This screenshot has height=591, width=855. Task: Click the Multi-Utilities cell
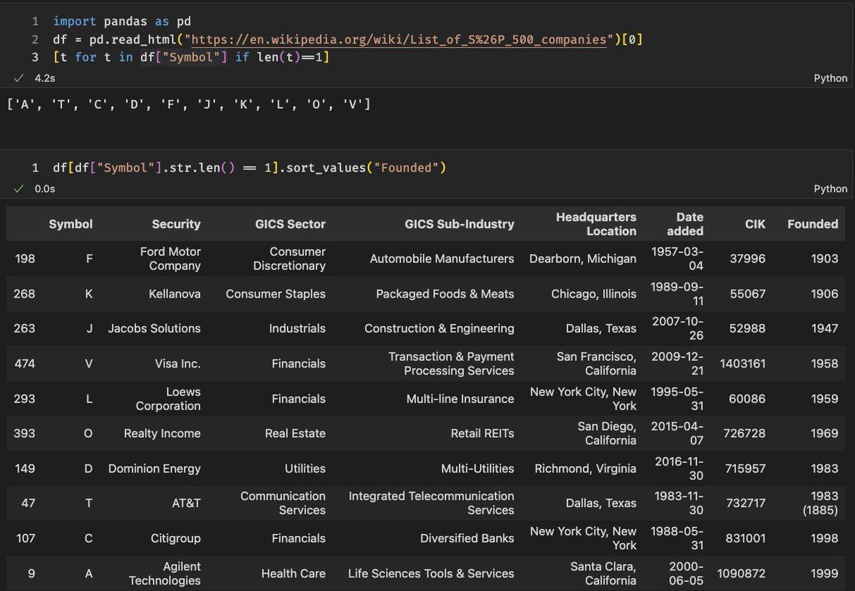coord(477,469)
